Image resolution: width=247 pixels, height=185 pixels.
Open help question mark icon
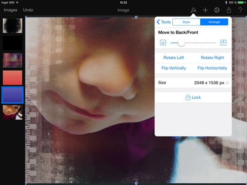pos(240,10)
